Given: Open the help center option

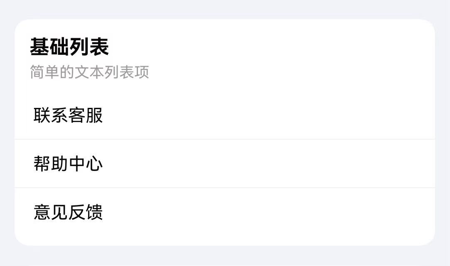Looking at the screenshot, I should click(66, 164).
